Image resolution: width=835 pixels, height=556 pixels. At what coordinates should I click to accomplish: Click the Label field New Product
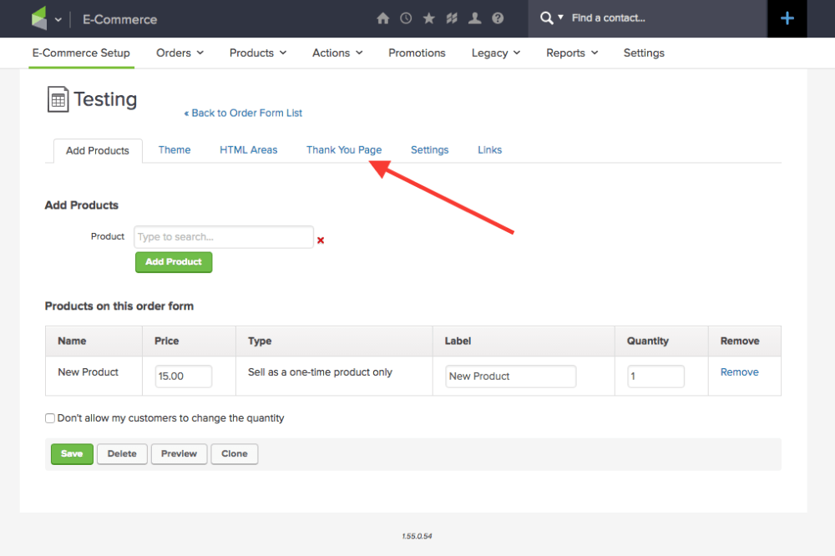(511, 376)
